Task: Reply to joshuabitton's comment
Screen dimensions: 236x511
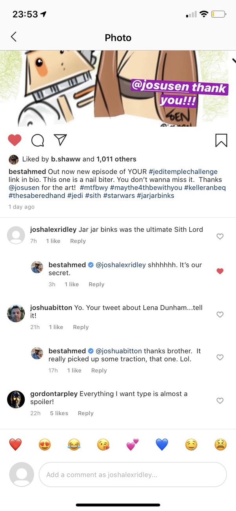Action: [x=81, y=327]
